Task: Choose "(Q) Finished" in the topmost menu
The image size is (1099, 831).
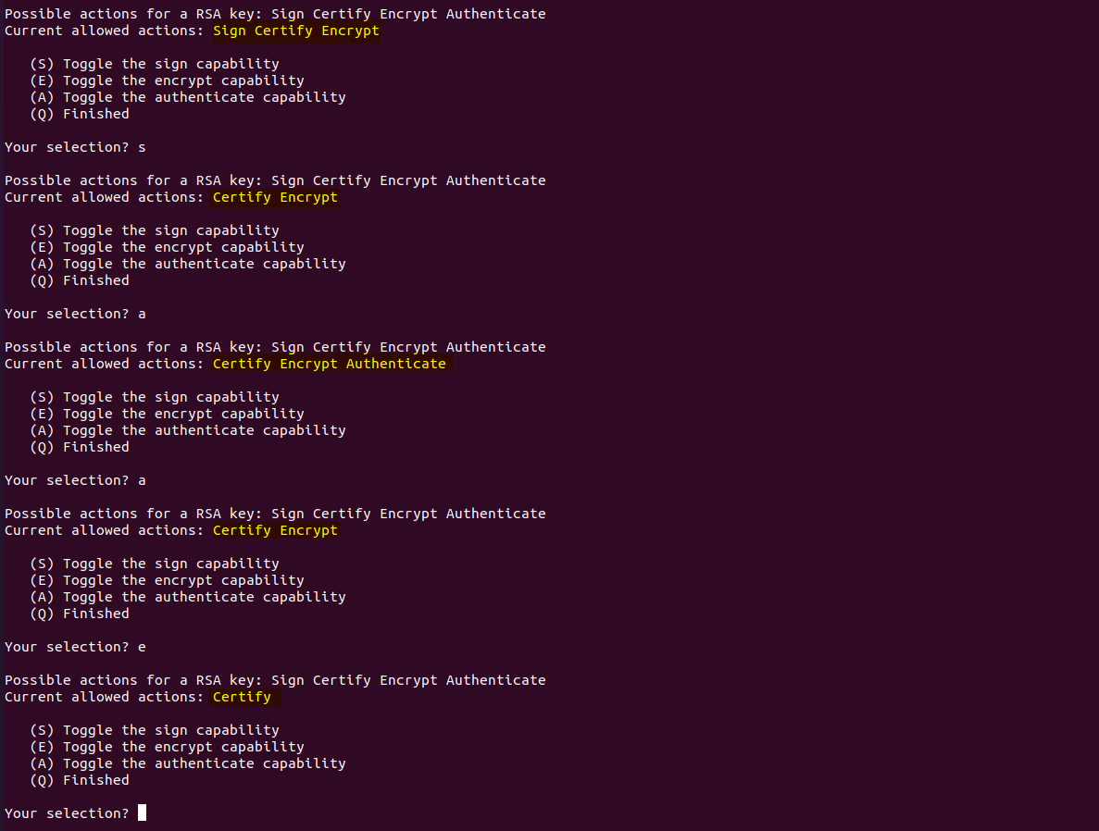Action: tap(80, 114)
